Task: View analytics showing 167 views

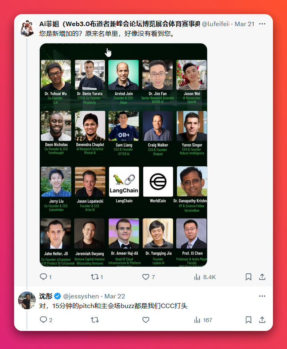Action: 203,320
